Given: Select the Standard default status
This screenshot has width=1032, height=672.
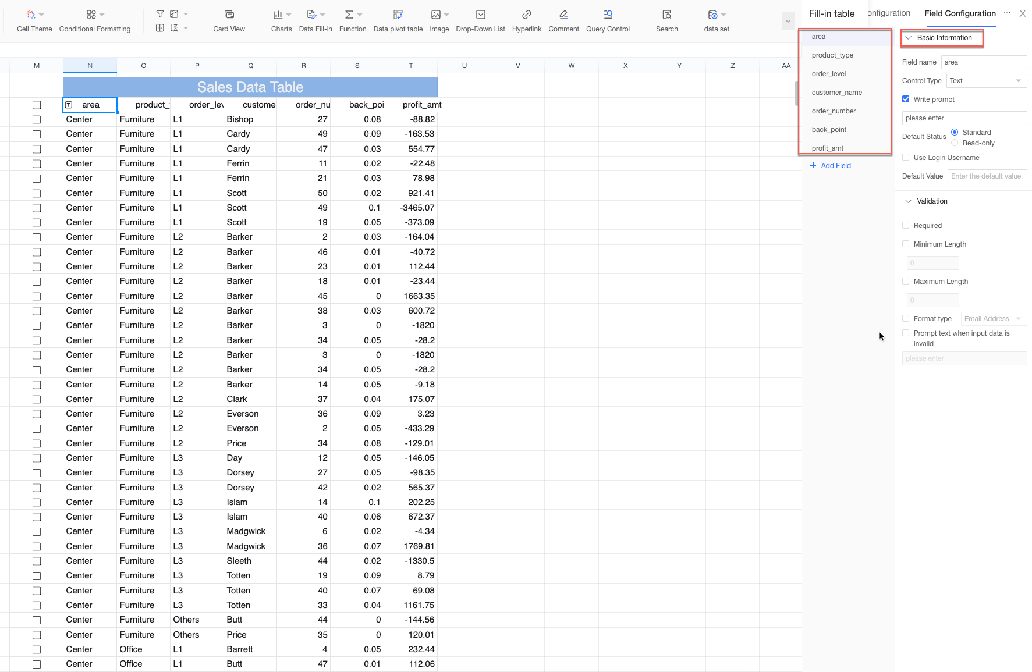Looking at the screenshot, I should click(955, 133).
